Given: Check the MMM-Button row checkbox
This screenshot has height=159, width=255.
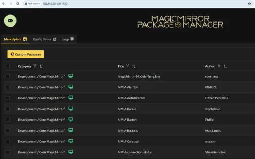Looking at the screenshot, I should [8, 120].
